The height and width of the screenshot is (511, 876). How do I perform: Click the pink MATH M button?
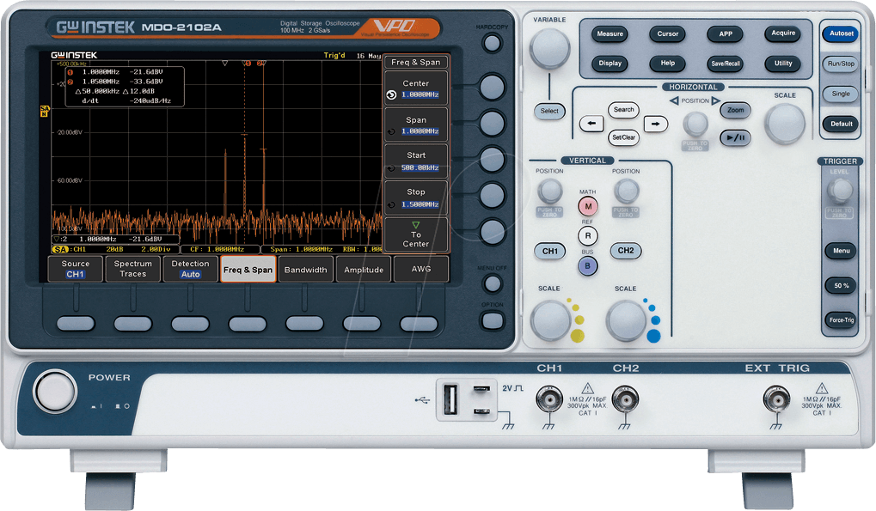pyautogui.click(x=588, y=206)
